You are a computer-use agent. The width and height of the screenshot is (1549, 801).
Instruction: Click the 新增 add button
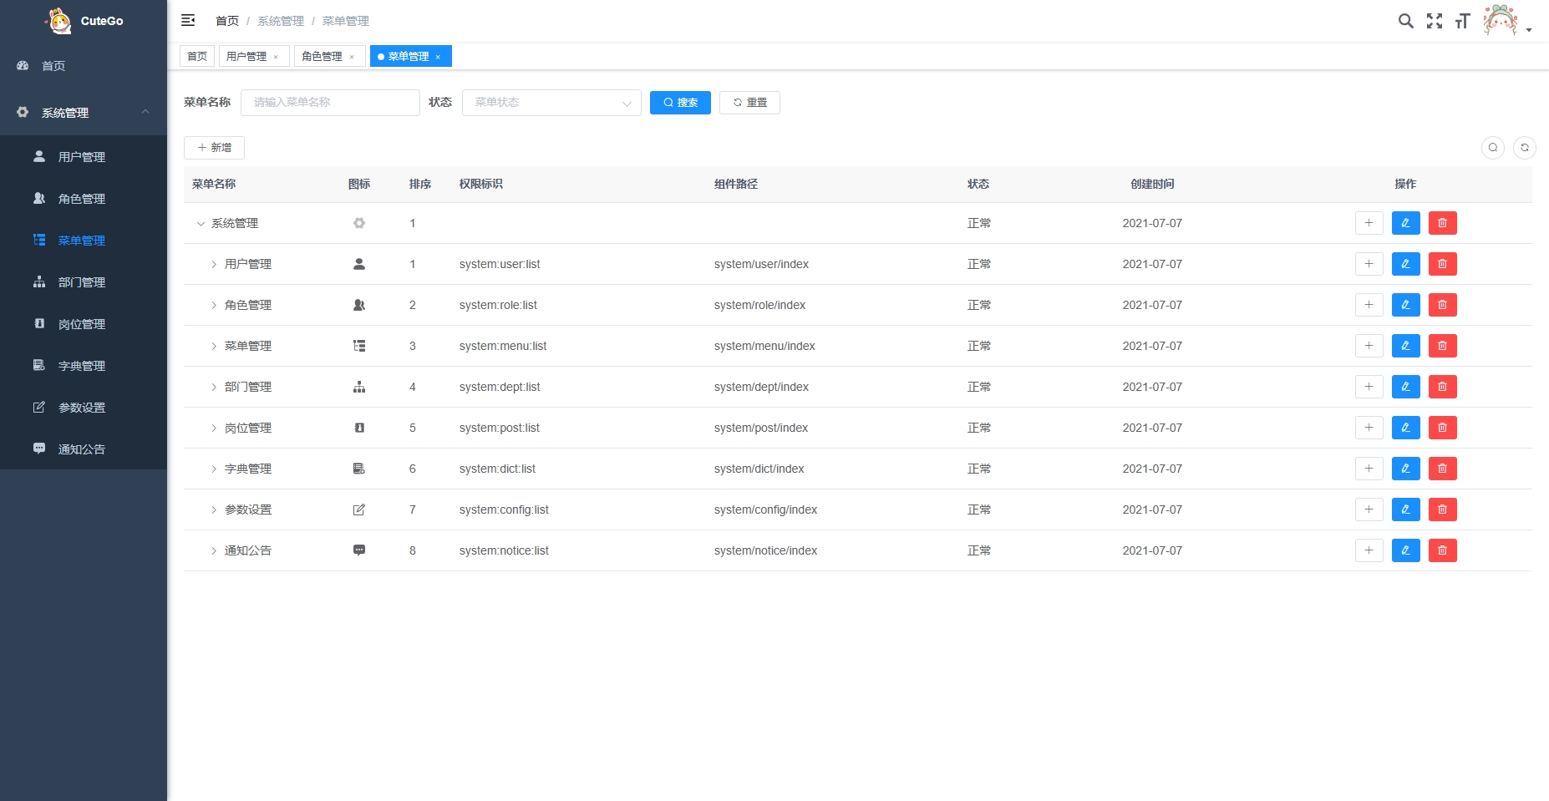pos(214,148)
